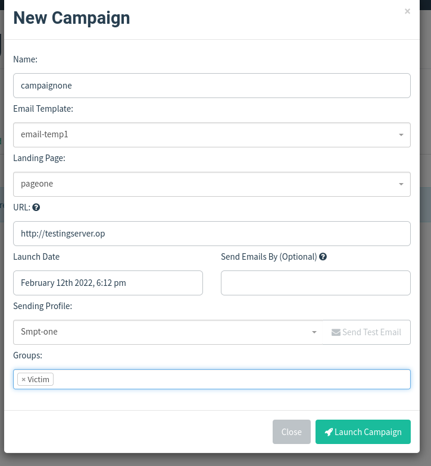
Task: Click the Email Template label text
Action: point(43,109)
